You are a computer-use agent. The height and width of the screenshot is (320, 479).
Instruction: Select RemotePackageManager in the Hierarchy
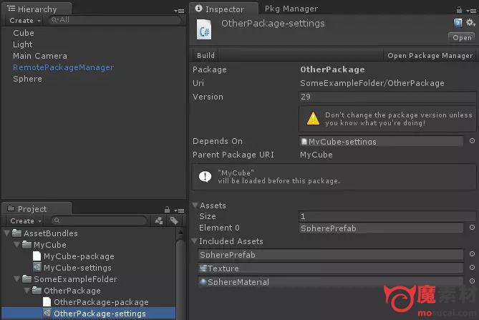pyautogui.click(x=63, y=67)
